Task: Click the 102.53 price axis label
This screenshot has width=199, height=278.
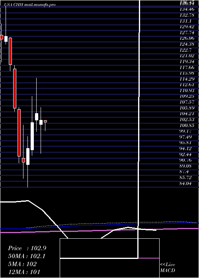Action: pos(187,120)
